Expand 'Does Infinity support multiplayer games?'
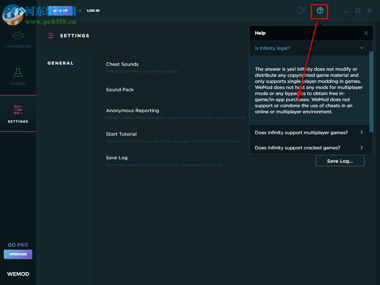Screen dimensions: 380x285 click(309, 132)
